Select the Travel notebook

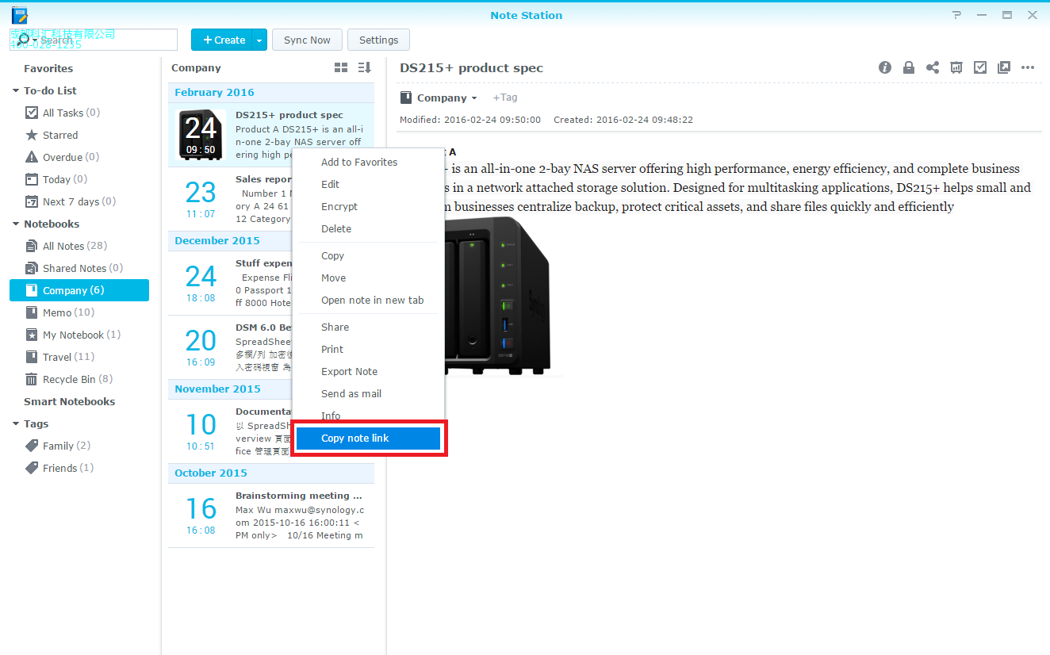pos(79,357)
